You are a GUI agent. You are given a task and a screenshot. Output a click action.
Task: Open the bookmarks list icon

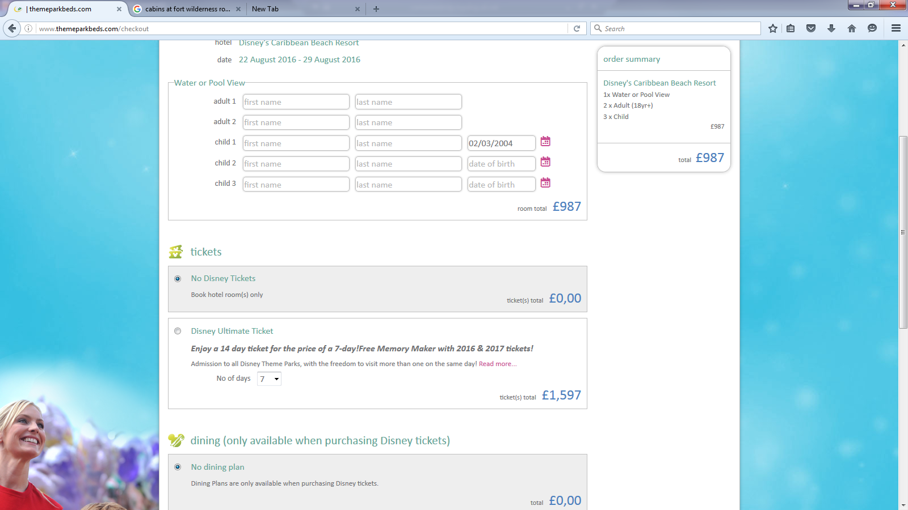click(791, 28)
